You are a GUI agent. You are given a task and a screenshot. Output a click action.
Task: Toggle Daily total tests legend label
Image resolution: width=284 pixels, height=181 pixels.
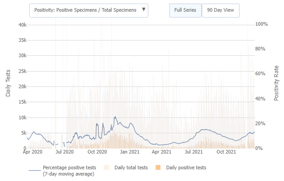pos(130,167)
